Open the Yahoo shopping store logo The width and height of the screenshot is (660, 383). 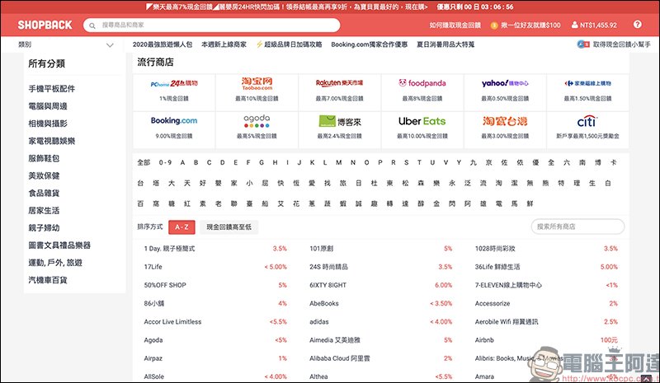pyautogui.click(x=505, y=83)
